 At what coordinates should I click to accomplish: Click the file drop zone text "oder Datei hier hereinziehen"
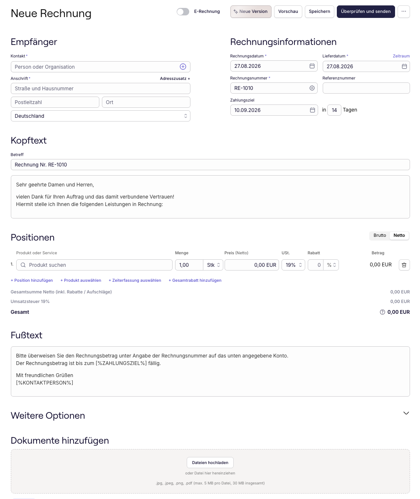point(210,473)
